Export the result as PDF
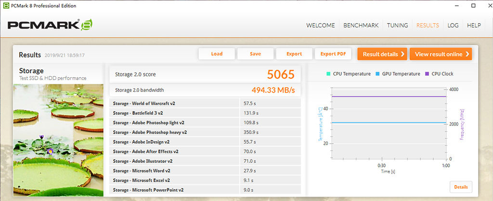493x201 pixels. coord(333,54)
